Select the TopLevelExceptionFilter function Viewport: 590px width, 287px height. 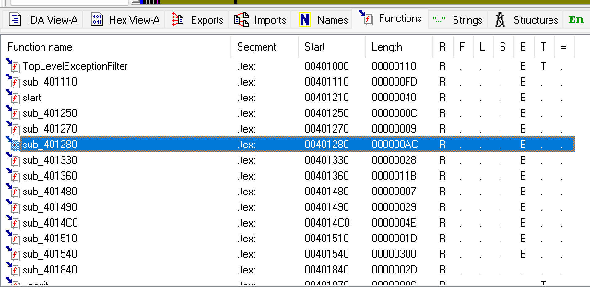(x=75, y=66)
